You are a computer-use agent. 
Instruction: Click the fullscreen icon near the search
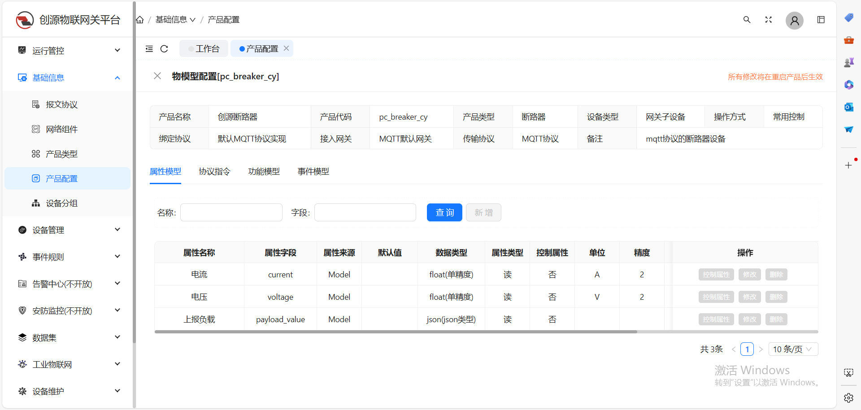768,20
